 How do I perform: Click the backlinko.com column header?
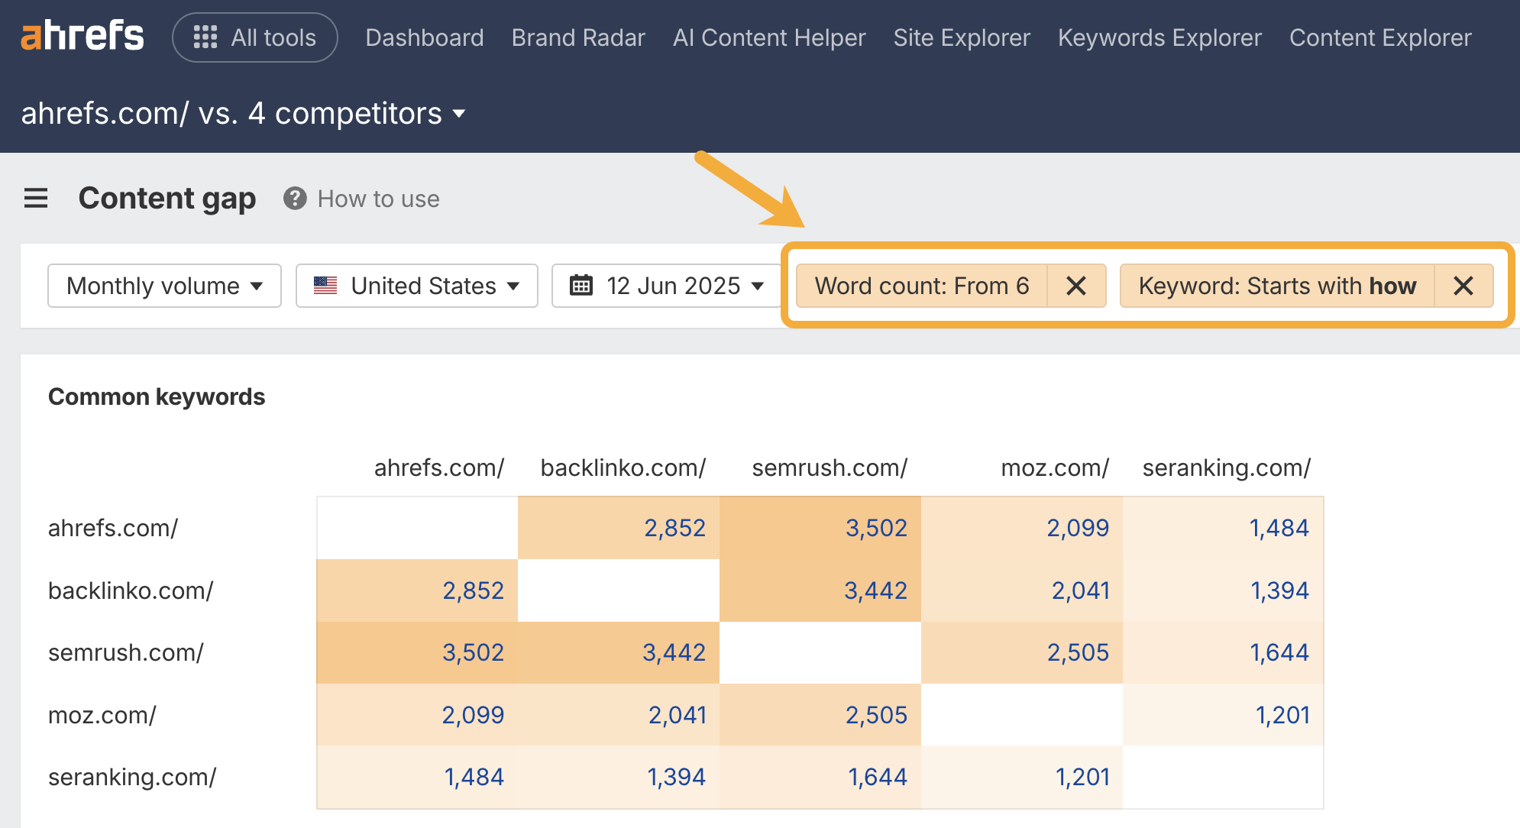pos(623,467)
